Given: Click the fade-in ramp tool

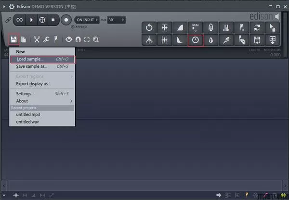Looking at the screenshot, I should pos(180,27).
